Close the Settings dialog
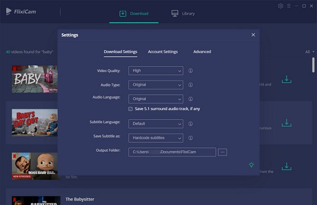The image size is (317, 205). [x=253, y=35]
